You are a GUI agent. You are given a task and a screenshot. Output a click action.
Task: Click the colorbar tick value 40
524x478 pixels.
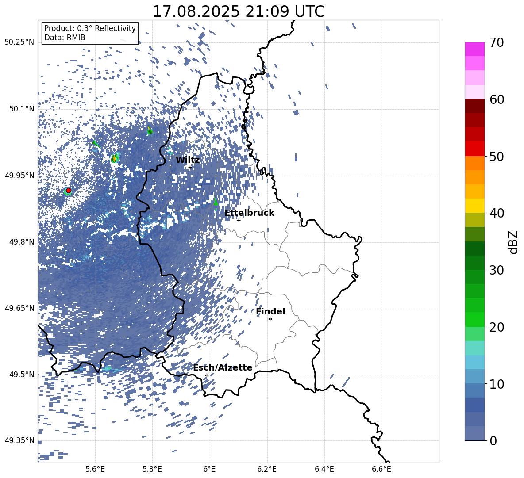coord(497,213)
